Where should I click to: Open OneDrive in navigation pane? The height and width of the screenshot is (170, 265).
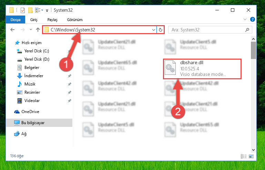(x=30, y=112)
